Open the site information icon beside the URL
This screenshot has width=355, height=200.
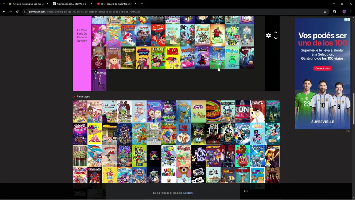[25, 12]
